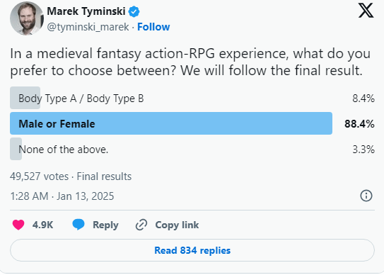
Task: Click the Copy link label
Action: [x=177, y=225]
